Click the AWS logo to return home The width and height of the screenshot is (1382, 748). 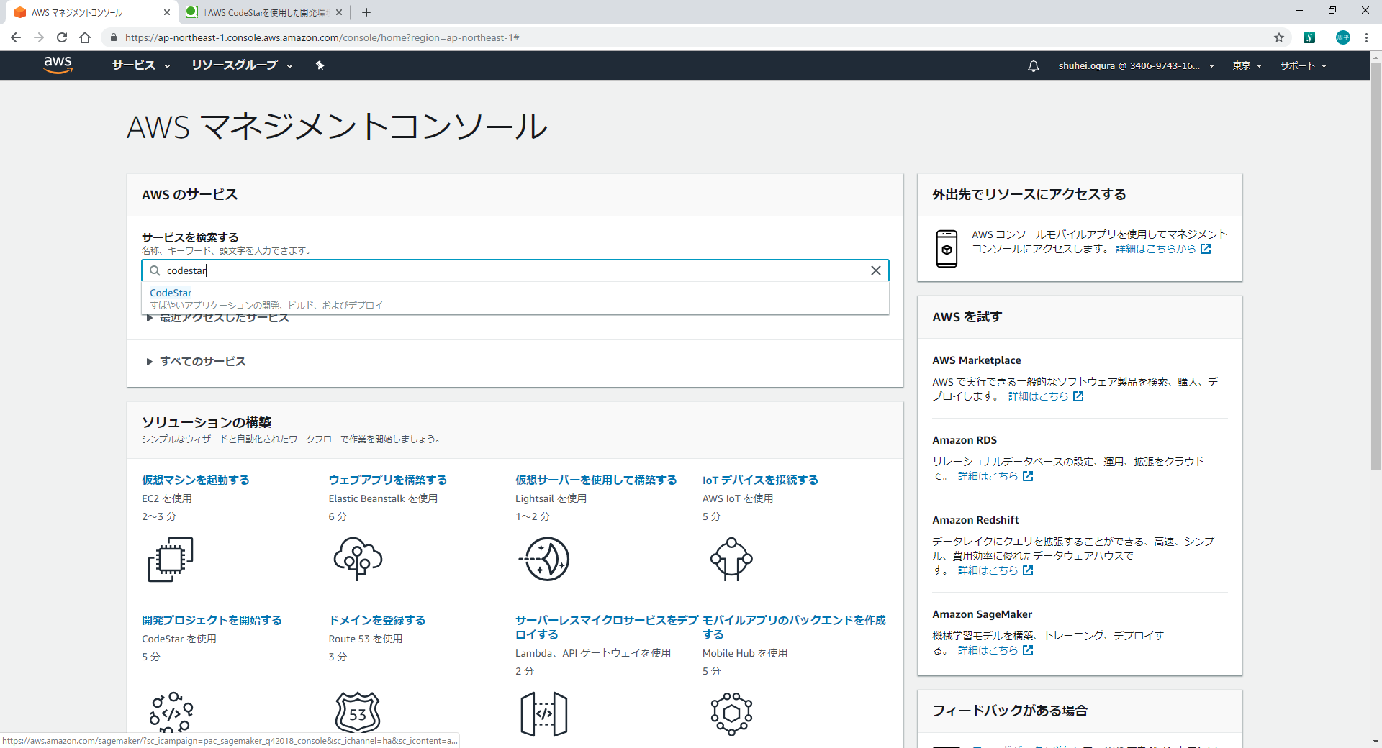tap(58, 65)
